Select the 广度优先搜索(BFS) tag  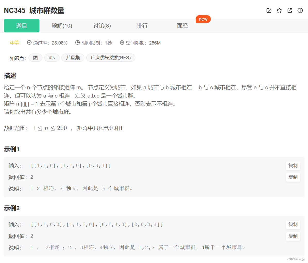[111, 58]
